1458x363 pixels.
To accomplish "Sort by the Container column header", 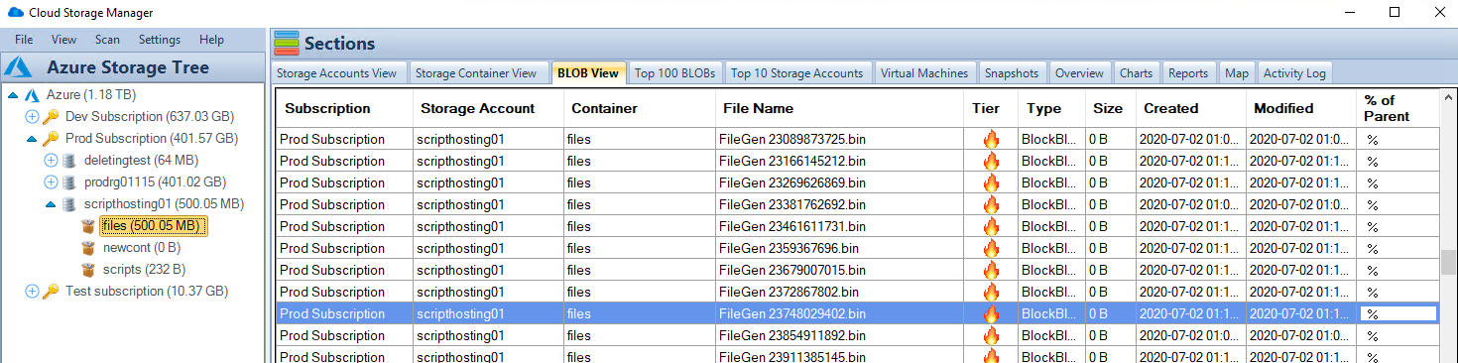I will click(639, 108).
